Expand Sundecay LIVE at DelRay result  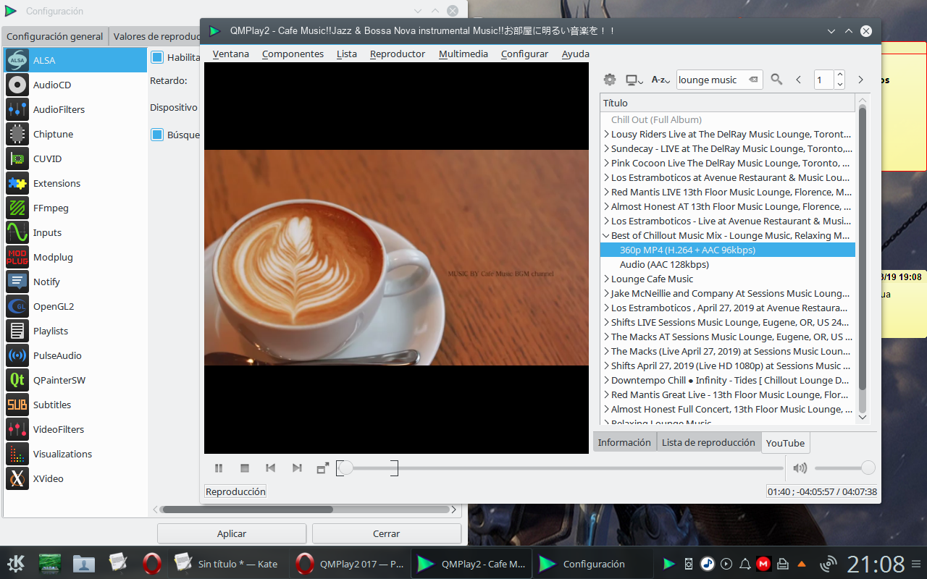pos(606,148)
